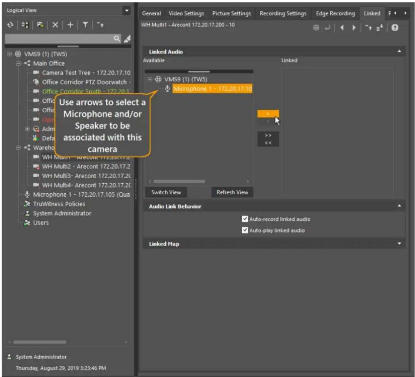Image resolution: width=415 pixels, height=377 pixels.
Task: Switch to the General tab
Action: click(x=151, y=14)
